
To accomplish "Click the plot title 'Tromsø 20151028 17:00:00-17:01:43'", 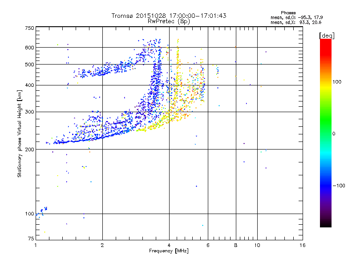I will [x=169, y=16].
